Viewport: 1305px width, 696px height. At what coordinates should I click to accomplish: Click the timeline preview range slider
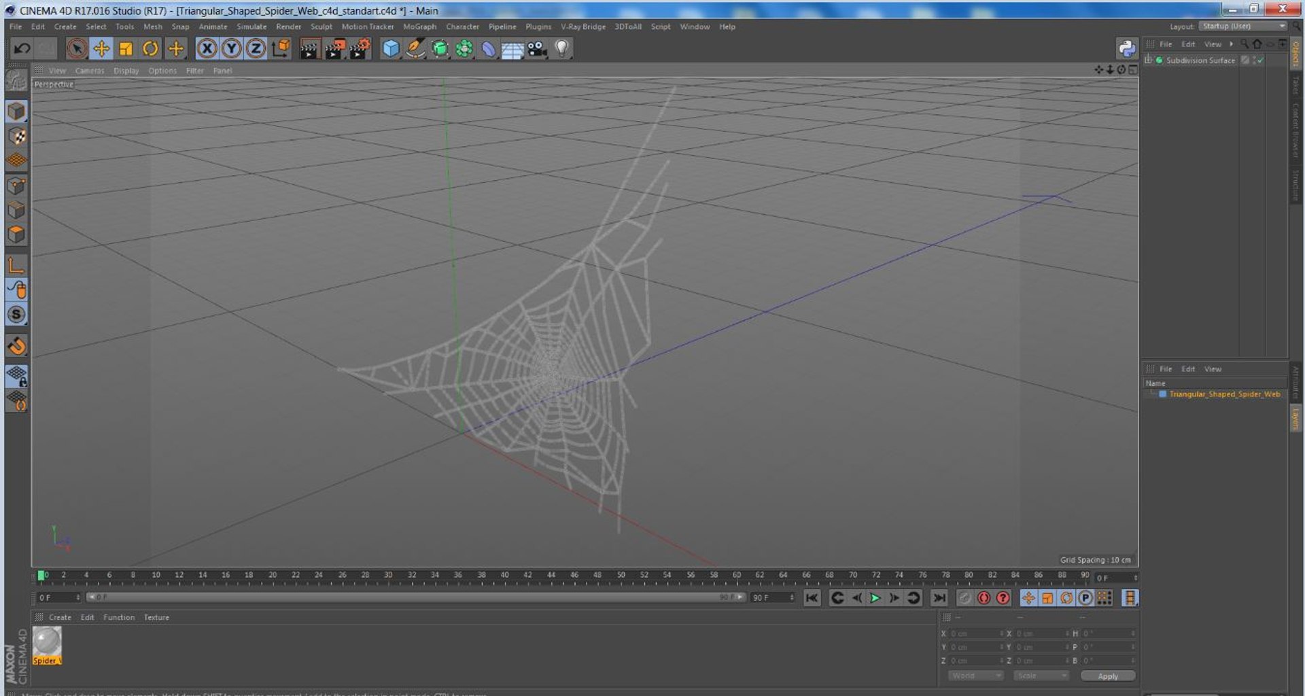pos(416,597)
